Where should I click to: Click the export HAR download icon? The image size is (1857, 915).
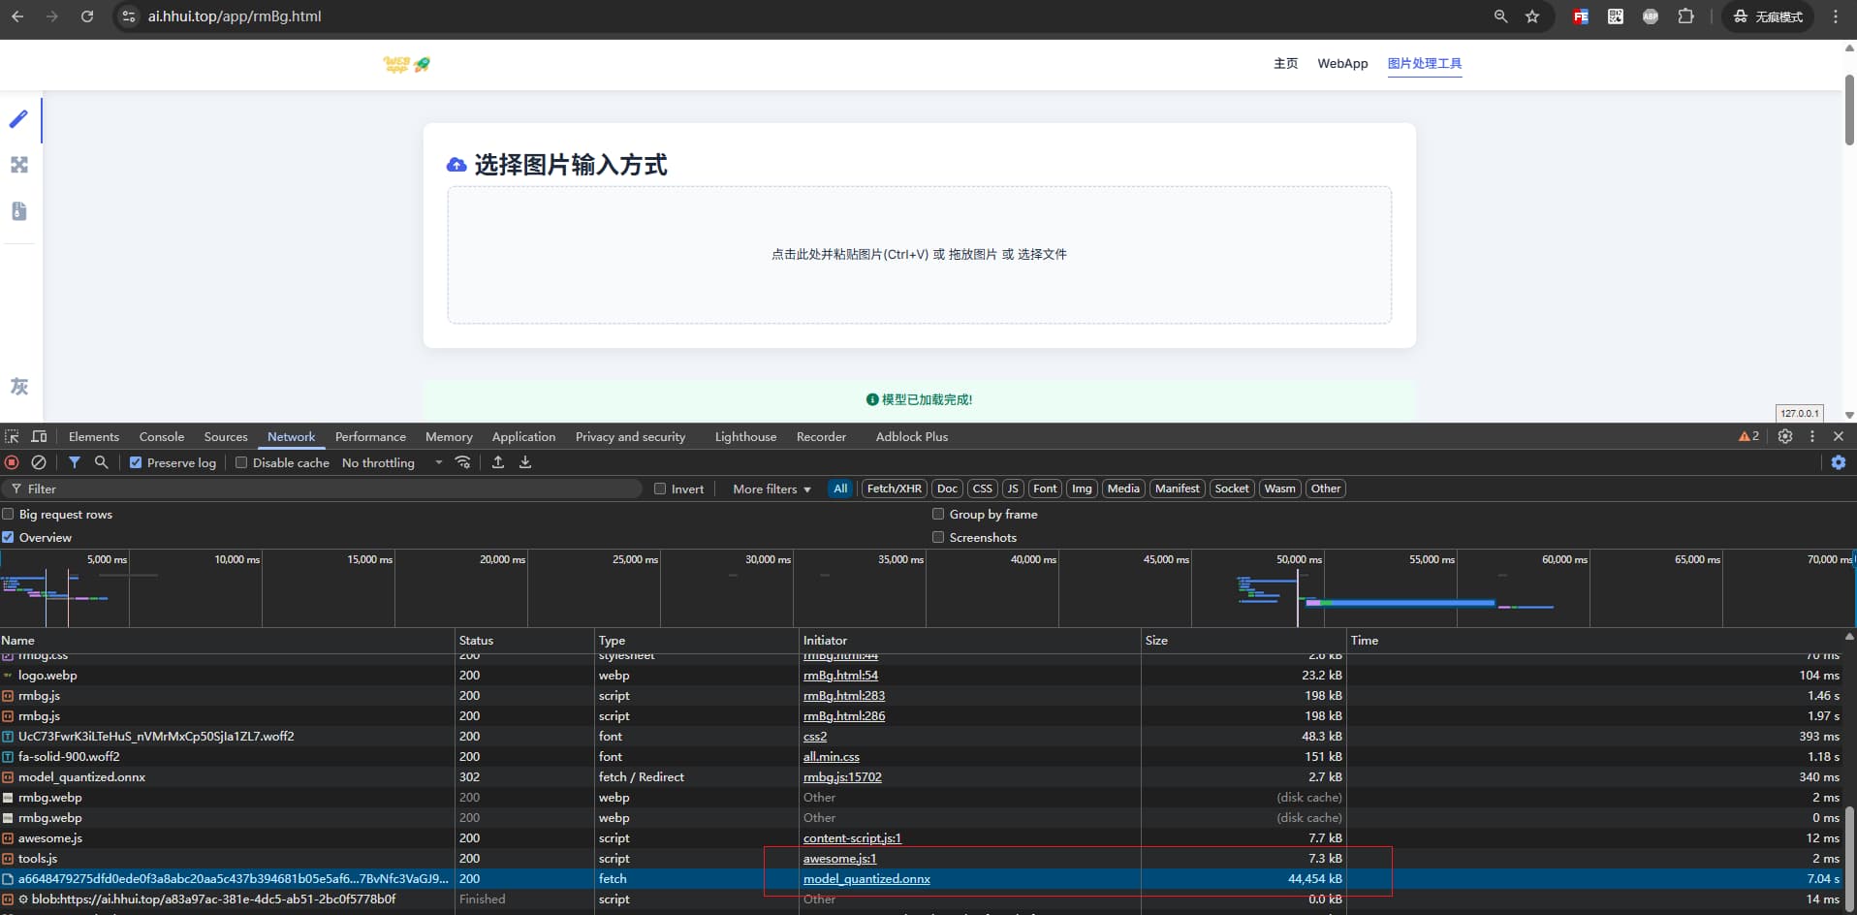tap(525, 462)
